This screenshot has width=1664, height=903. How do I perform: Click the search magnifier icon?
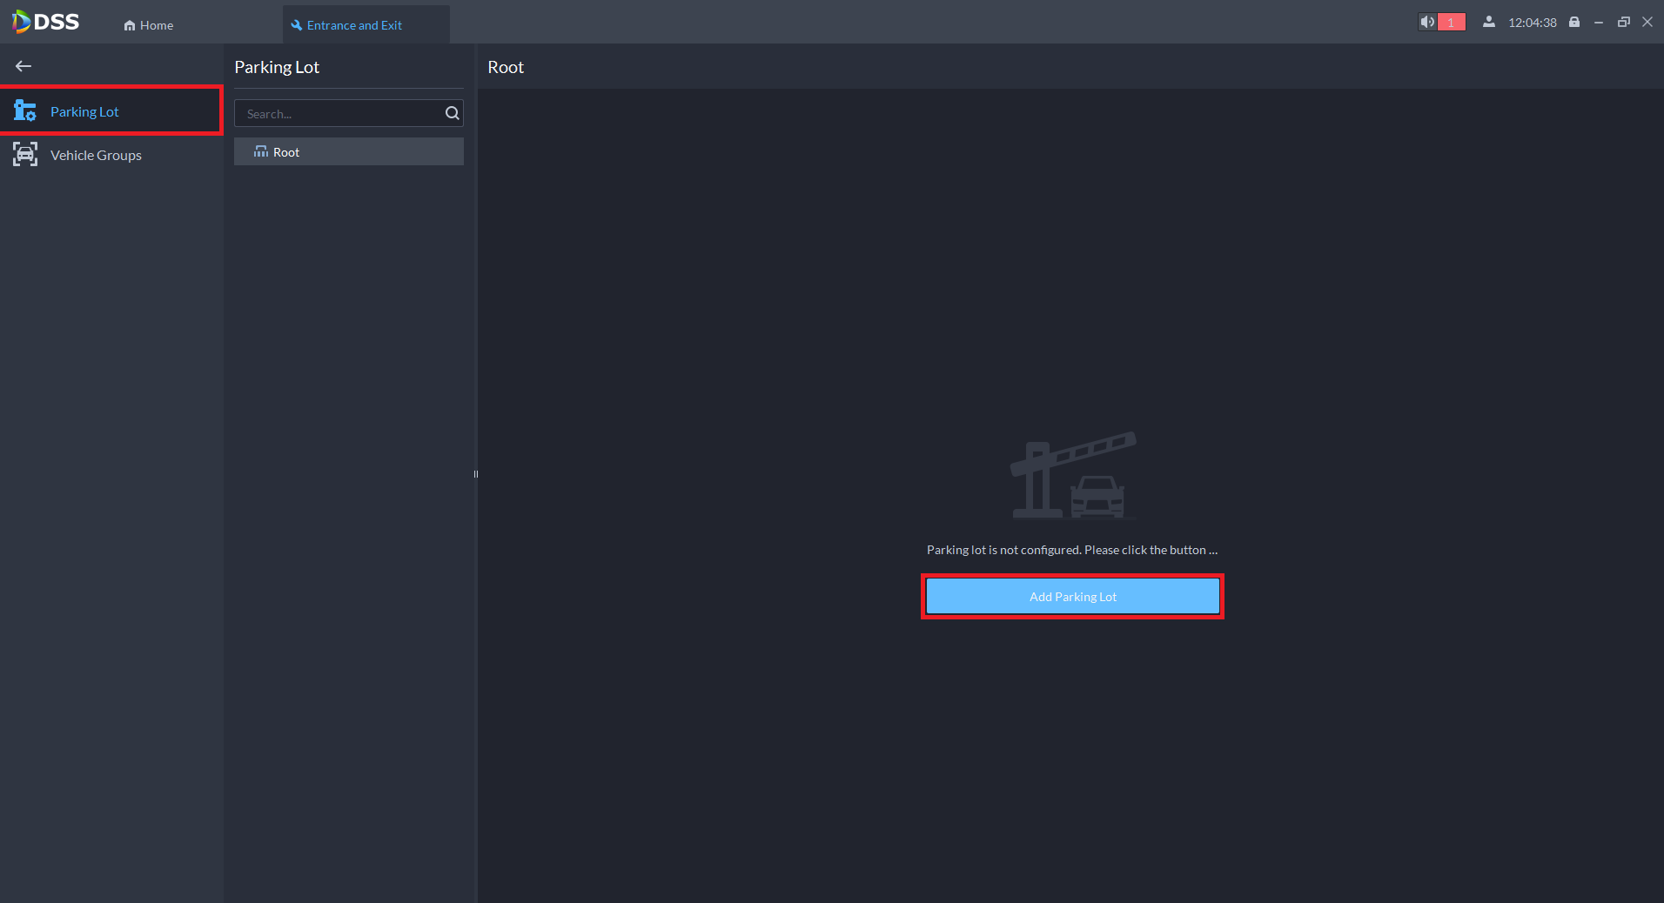coord(452,113)
